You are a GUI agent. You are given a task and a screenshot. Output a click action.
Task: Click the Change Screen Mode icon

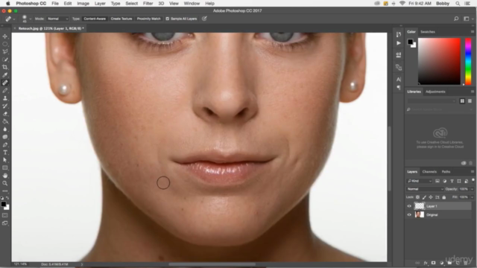(x=5, y=223)
